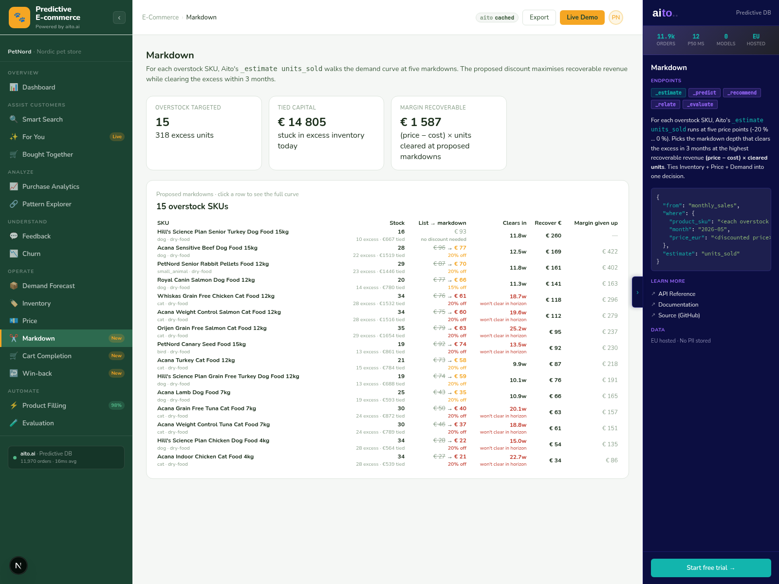Click the Markdown scissors icon
The image size is (779, 584).
[14, 338]
